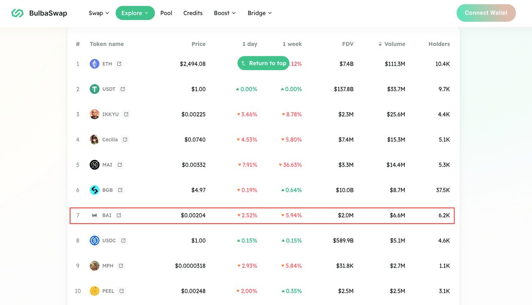Expand the Explore dropdown menu

pos(135,13)
